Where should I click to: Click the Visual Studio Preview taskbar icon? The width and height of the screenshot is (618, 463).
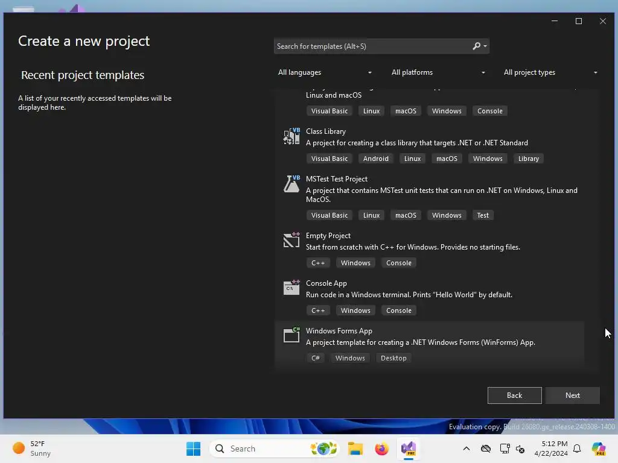click(x=409, y=449)
